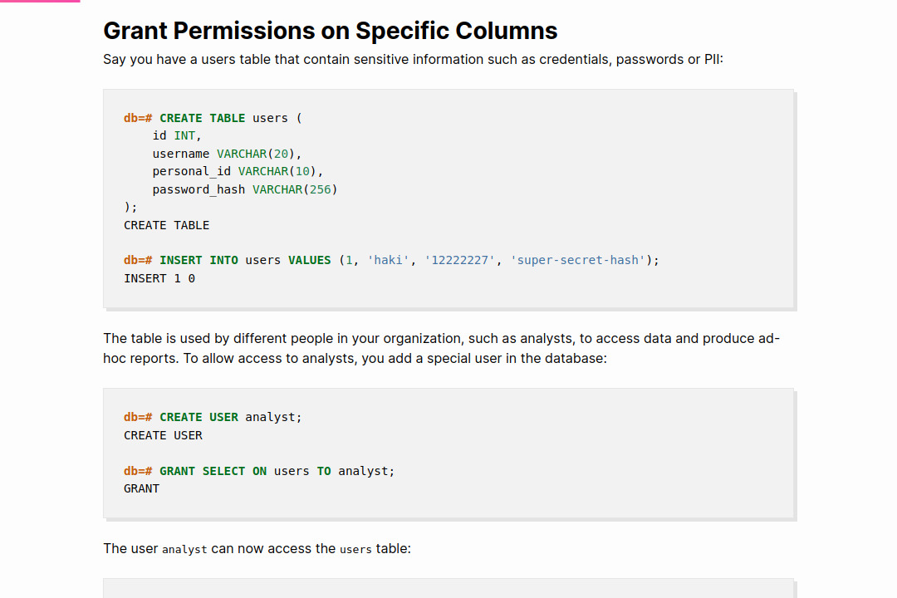Click the 'super-secret-hash' string literal
Screen dimensions: 897x598
pyautogui.click(x=579, y=259)
